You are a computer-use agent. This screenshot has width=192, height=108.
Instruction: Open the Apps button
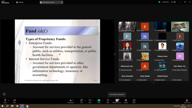[108, 101]
